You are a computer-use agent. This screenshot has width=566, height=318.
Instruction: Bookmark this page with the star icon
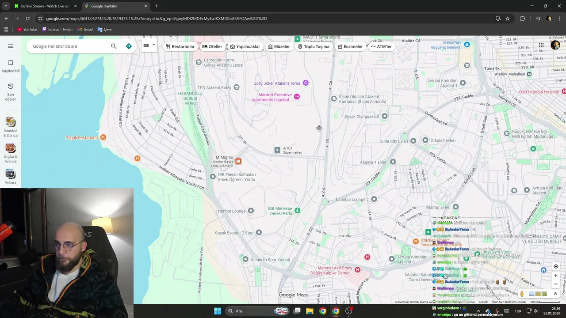pos(508,19)
